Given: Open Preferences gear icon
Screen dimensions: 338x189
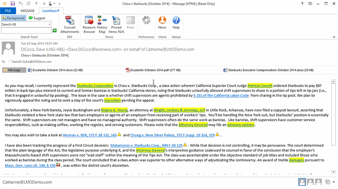Looking at the screenshot, I should point(146,20).
